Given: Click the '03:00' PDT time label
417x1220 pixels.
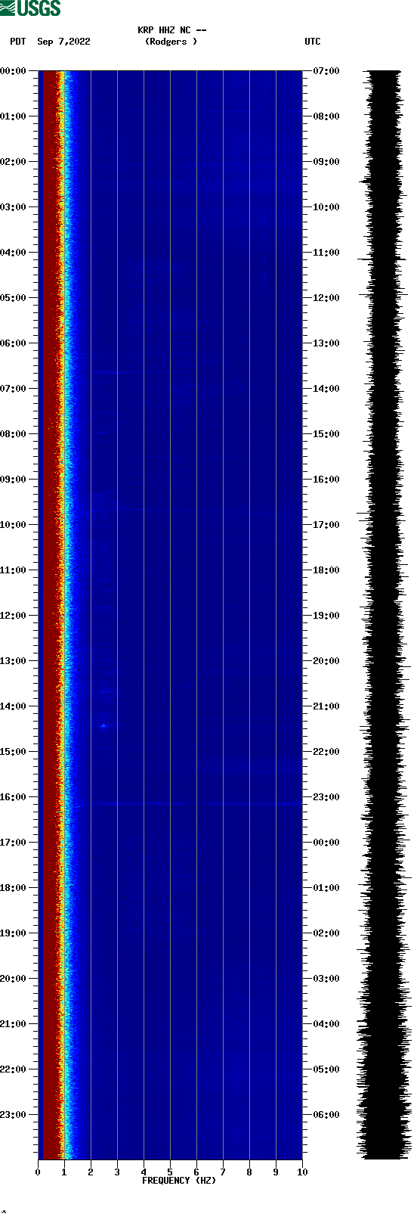Looking at the screenshot, I should (13, 207).
